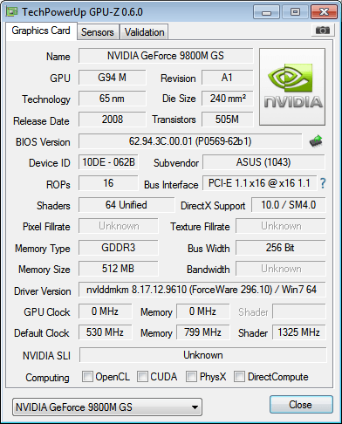Click the Subvendor label
The height and width of the screenshot is (424, 342).
pos(176,163)
